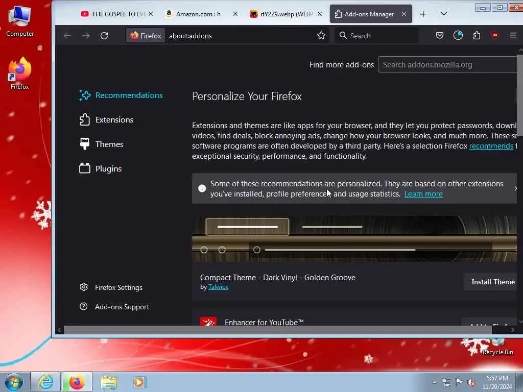
Task: Expand the list all tabs chevron
Action: pos(444,14)
